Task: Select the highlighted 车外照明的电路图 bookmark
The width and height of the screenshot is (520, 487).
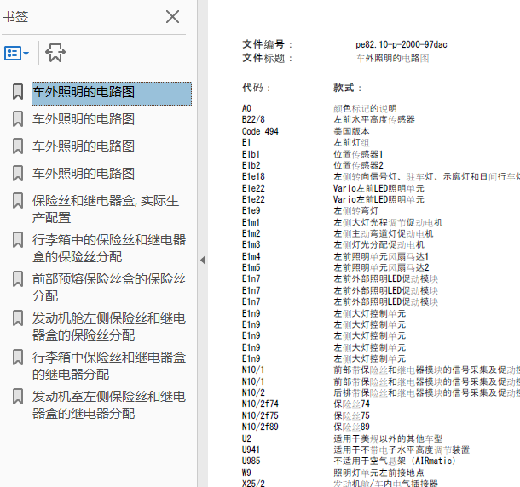Action: 112,94
